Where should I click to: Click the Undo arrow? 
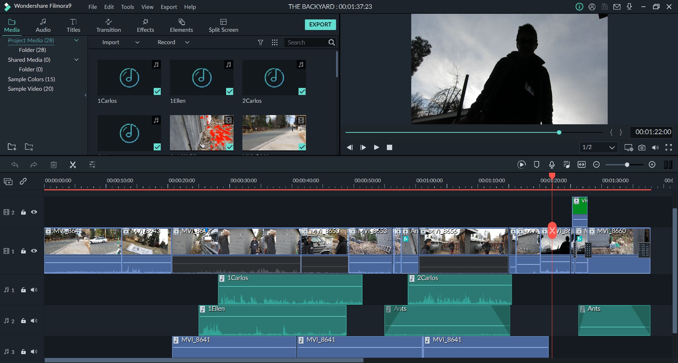click(15, 165)
